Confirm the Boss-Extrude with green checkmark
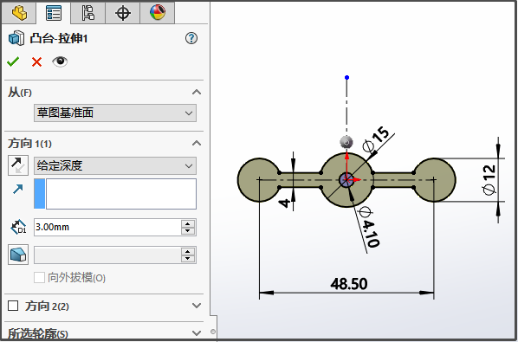This screenshot has width=518, height=342. pos(13,61)
